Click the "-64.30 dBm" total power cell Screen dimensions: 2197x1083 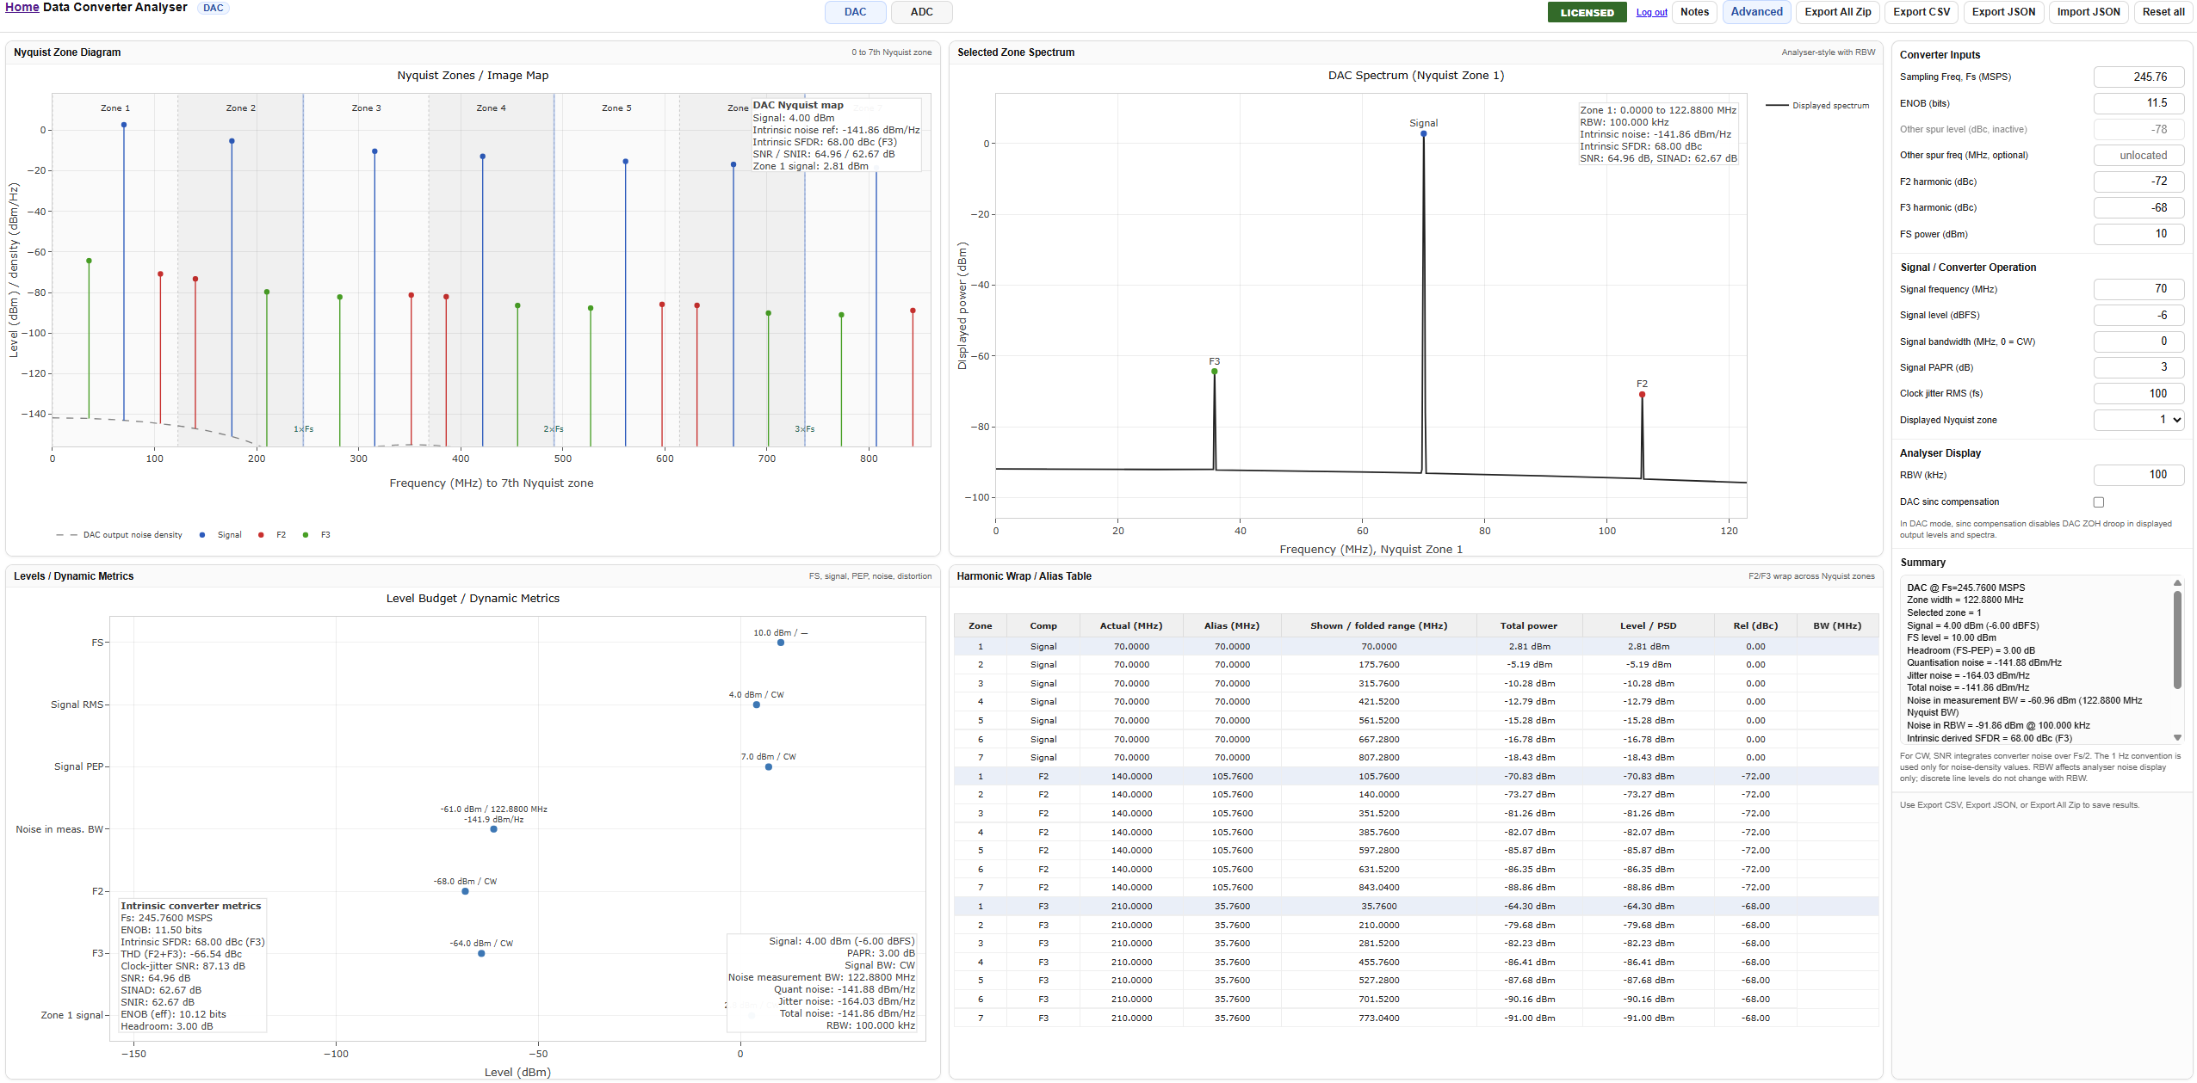(1529, 907)
